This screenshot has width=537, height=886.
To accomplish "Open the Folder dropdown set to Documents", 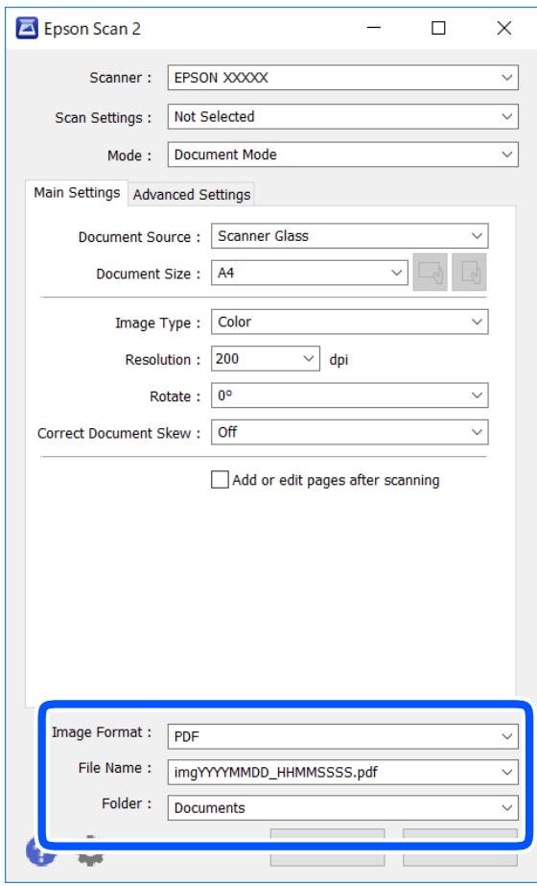I will pos(342,808).
